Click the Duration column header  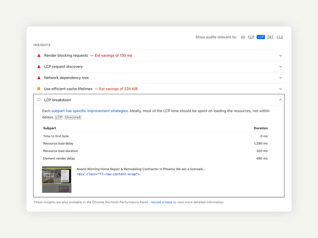click(261, 128)
